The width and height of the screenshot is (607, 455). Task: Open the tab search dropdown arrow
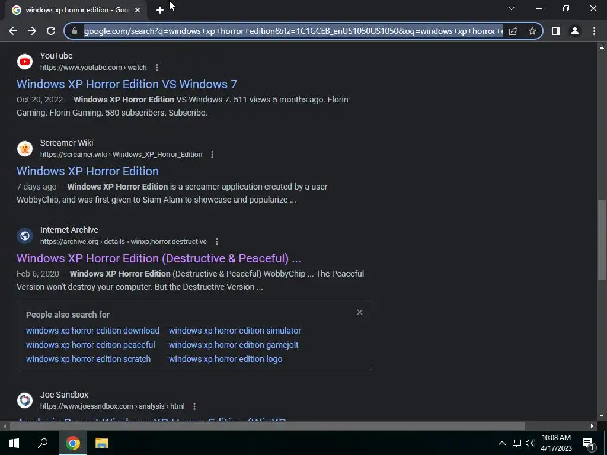(x=512, y=8)
